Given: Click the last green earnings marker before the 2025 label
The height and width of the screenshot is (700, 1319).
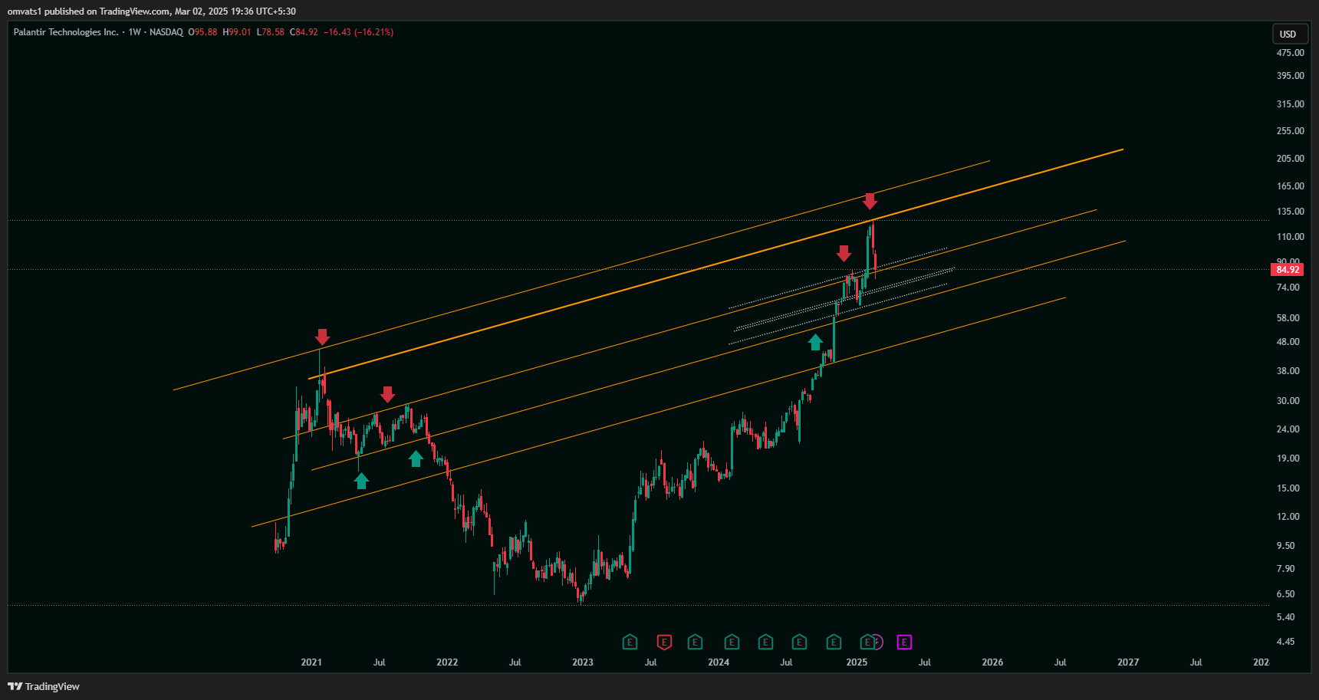Looking at the screenshot, I should [x=834, y=642].
